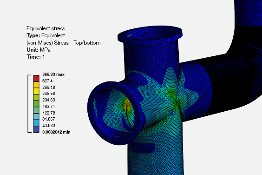Screen dimensions: 262x175
Task: Click the yellow legend color band
Action: point(36,91)
